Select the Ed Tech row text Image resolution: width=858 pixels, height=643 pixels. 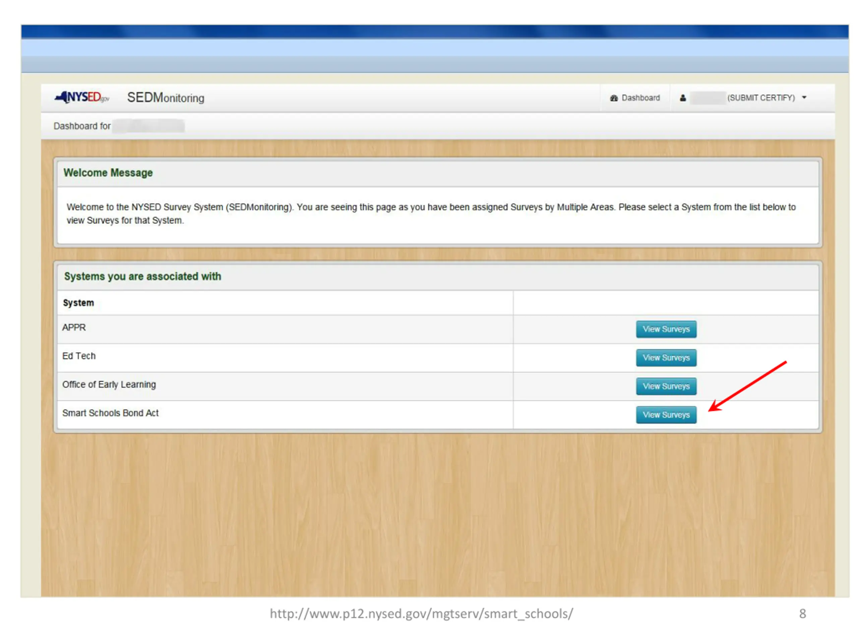(x=79, y=356)
